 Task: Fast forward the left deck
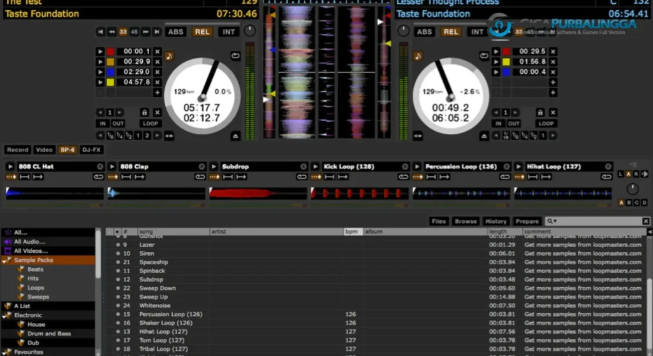pyautogui.click(x=145, y=32)
